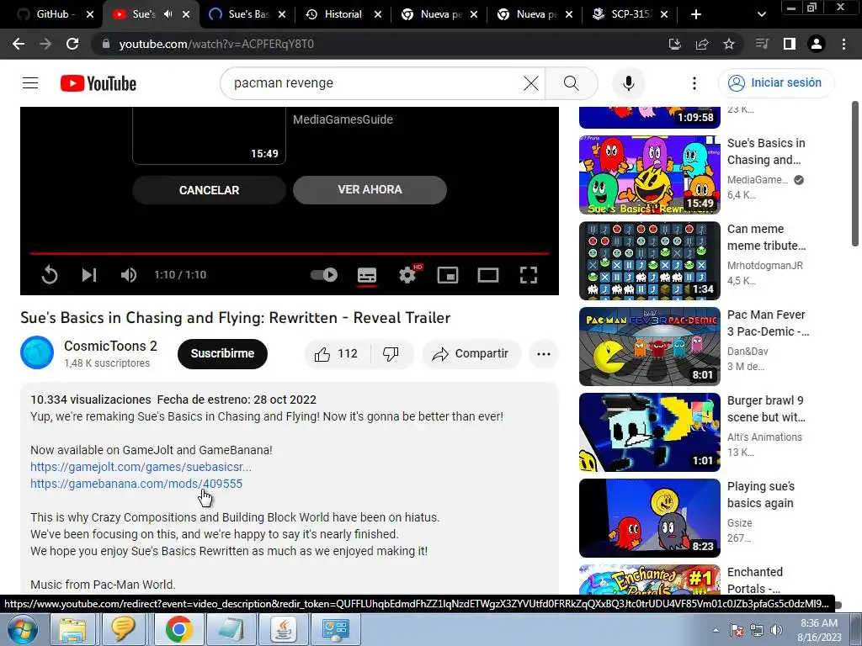The width and height of the screenshot is (862, 646).
Task: Mute the video player volume
Action: click(129, 275)
